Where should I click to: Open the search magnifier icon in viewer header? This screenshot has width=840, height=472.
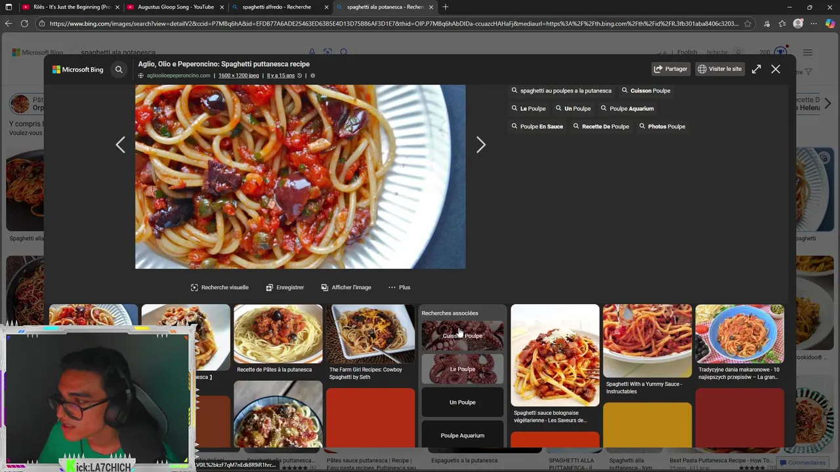point(119,69)
